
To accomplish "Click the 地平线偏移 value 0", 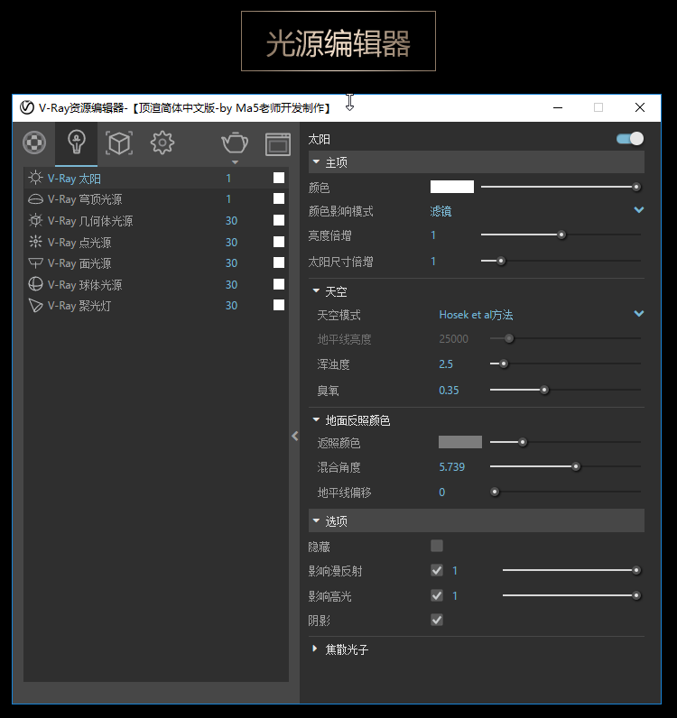I will pos(442,492).
